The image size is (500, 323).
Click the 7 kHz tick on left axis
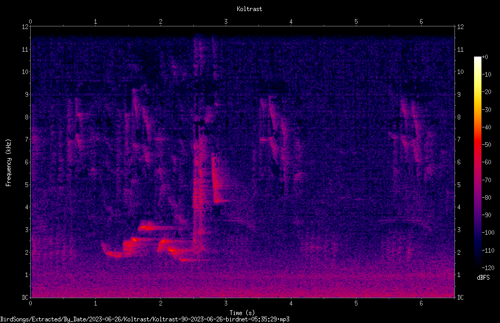(x=26, y=140)
